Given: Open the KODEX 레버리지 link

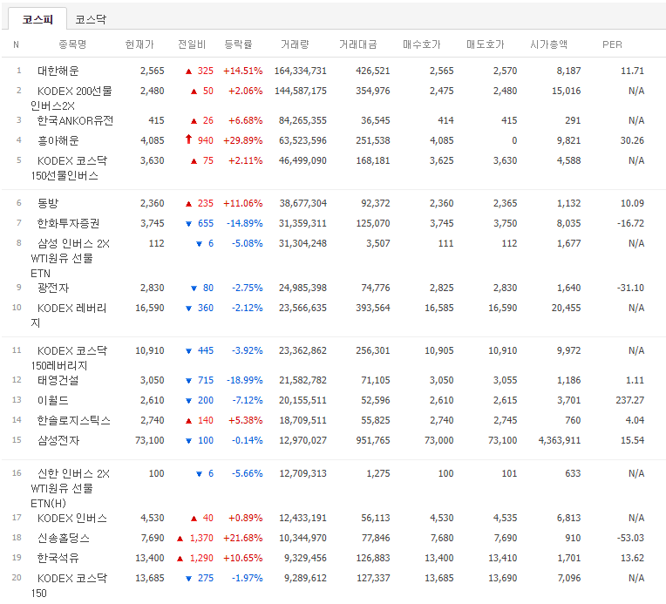Looking at the screenshot, I should (x=69, y=316).
